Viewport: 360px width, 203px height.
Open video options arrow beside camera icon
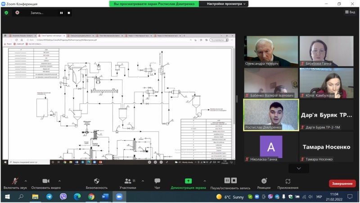point(59,181)
